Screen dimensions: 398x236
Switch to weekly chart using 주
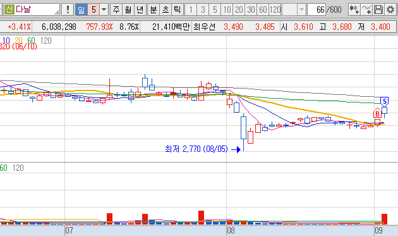[116, 9]
